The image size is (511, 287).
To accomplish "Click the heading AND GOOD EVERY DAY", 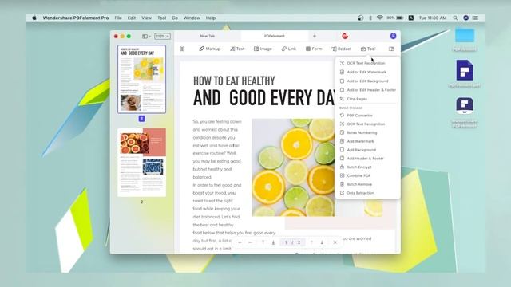I will point(264,97).
